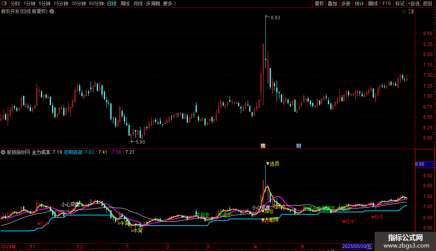Screen dimensions: 436x251
Task: Click the diamond marker icon on chart
Action: coord(404,12)
